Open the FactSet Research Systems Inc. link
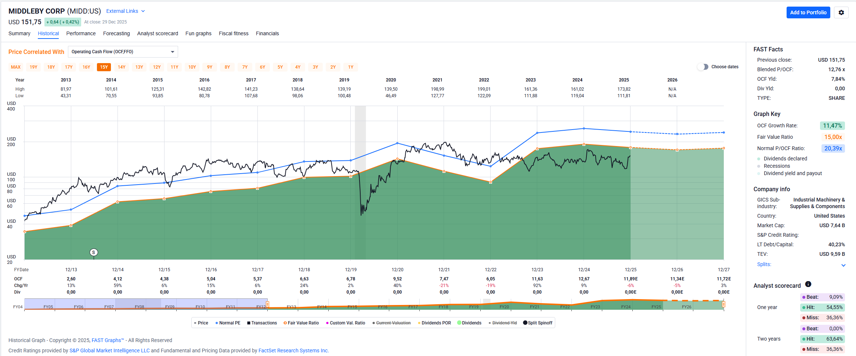 293,350
